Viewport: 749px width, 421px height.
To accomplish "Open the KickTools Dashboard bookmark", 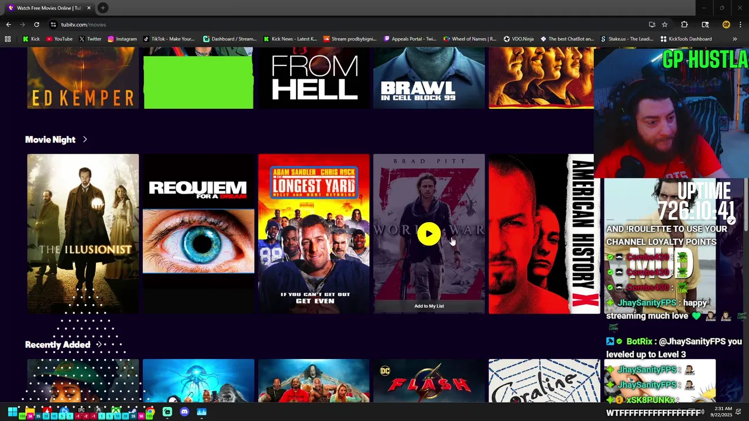I will click(x=686, y=39).
